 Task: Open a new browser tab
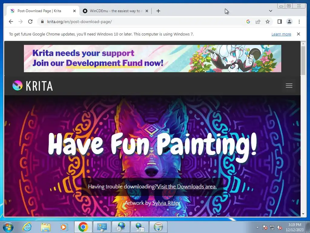coord(158,11)
